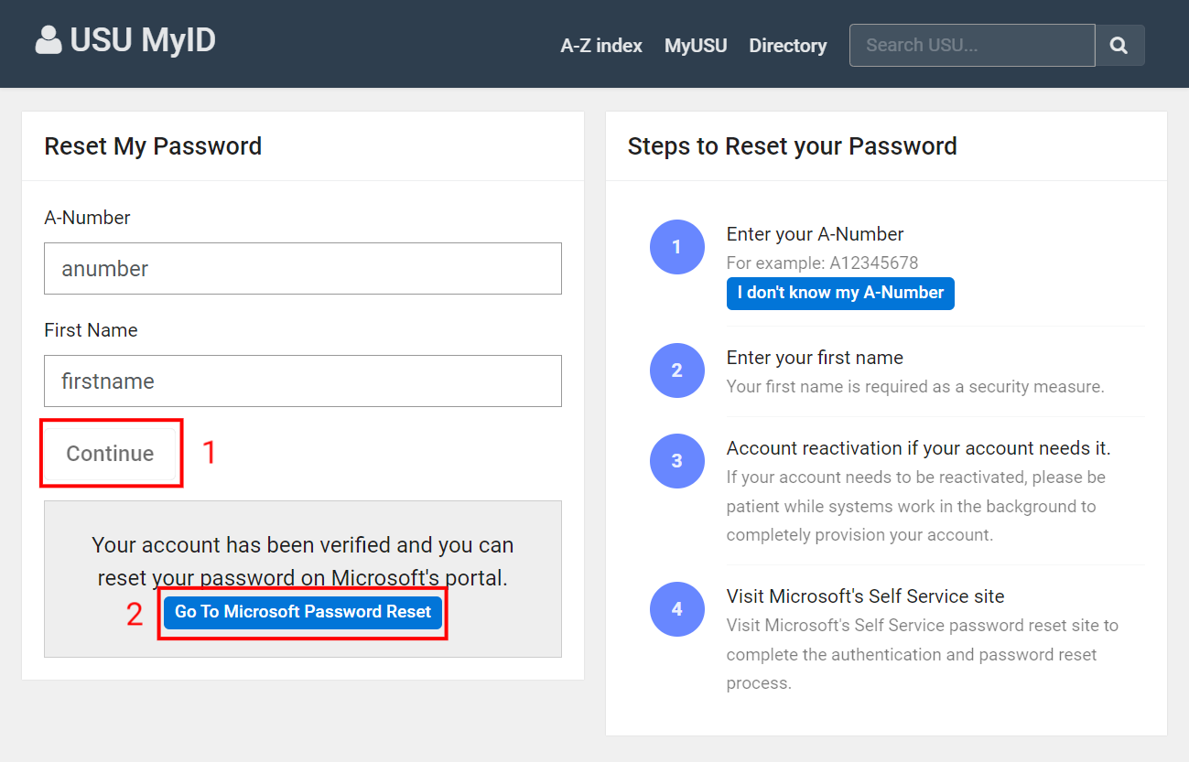Image resolution: width=1189 pixels, height=762 pixels.
Task: Click the step 2 circle badge
Action: tap(676, 370)
